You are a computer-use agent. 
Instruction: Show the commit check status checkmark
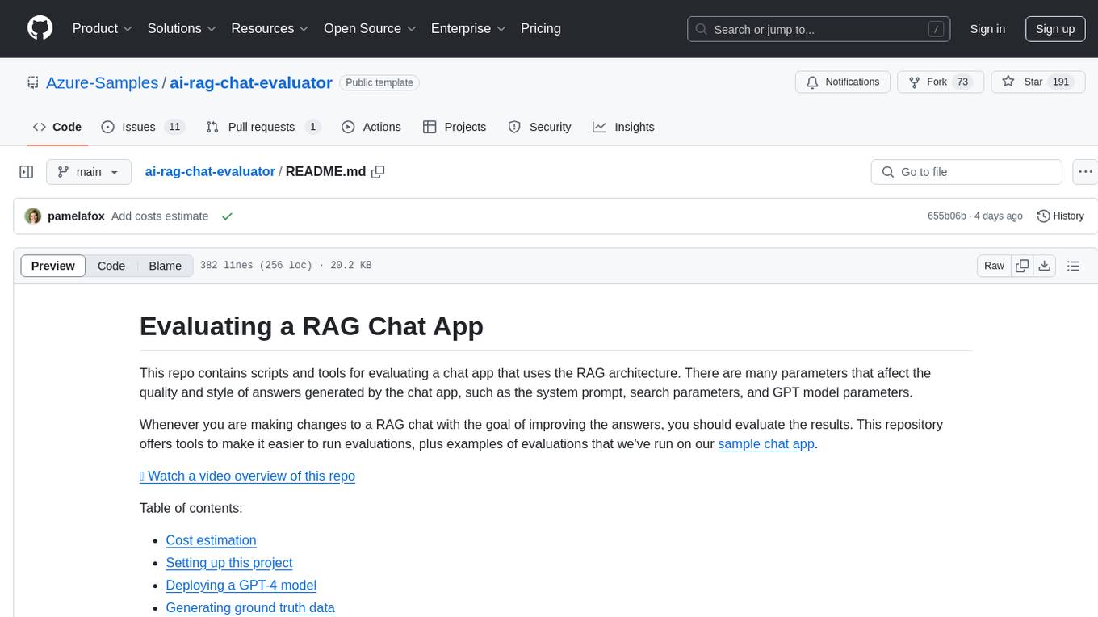coord(227,216)
